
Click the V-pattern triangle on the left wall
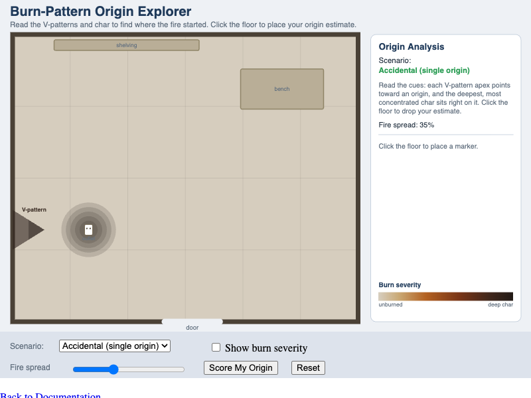click(x=29, y=230)
